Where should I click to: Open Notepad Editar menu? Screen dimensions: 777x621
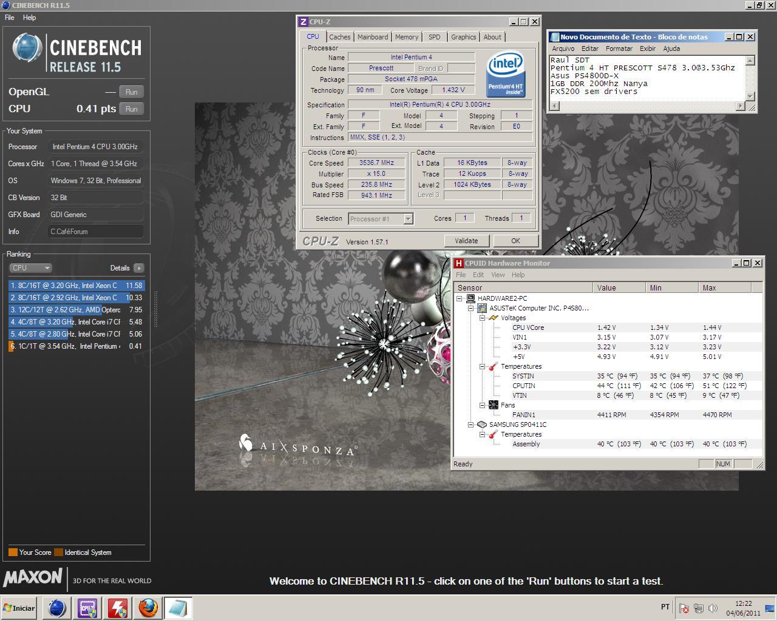pyautogui.click(x=589, y=49)
